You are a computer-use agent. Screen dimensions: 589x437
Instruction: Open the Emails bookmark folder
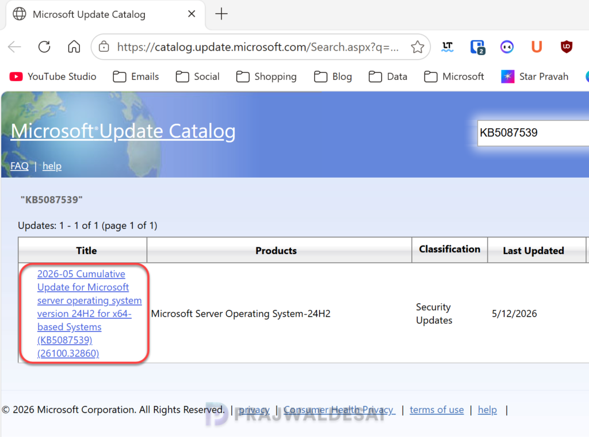tap(136, 76)
